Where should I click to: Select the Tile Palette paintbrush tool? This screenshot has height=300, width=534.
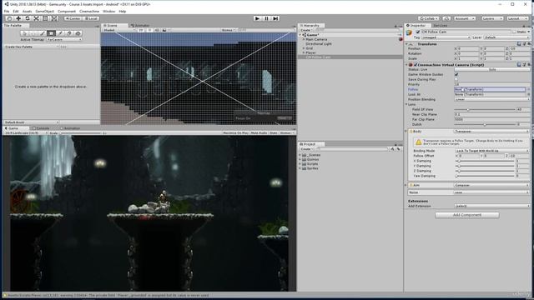43,33
